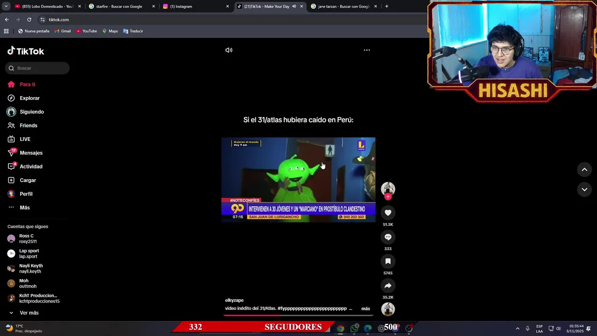Open site information icon in address bar
This screenshot has width=597, height=336.
(x=42, y=20)
